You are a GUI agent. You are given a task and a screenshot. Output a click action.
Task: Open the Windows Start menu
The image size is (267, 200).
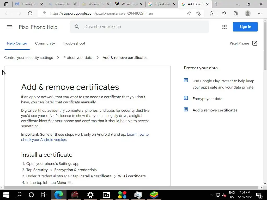6,195
